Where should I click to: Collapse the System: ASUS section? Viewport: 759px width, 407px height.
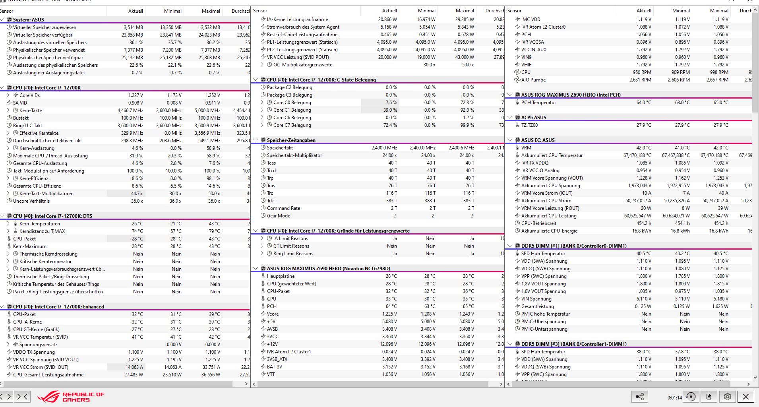[2, 19]
